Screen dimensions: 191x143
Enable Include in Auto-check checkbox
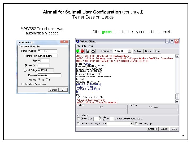click(x=23, y=84)
